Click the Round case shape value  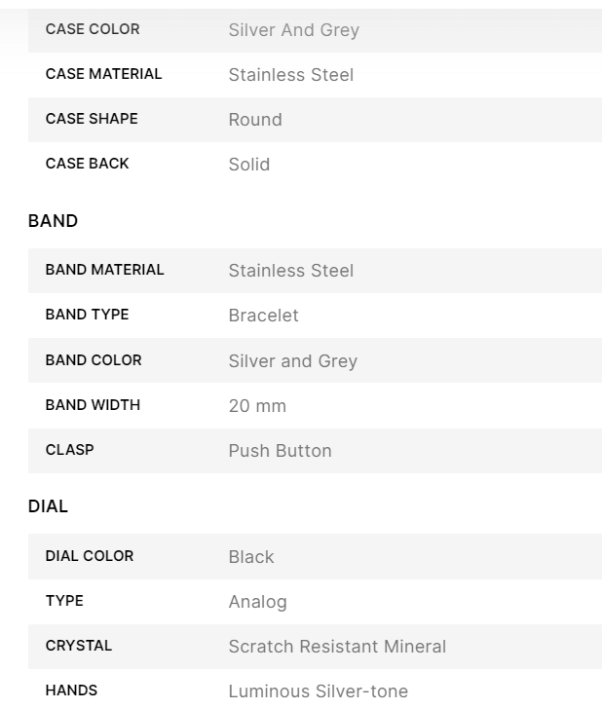click(255, 120)
